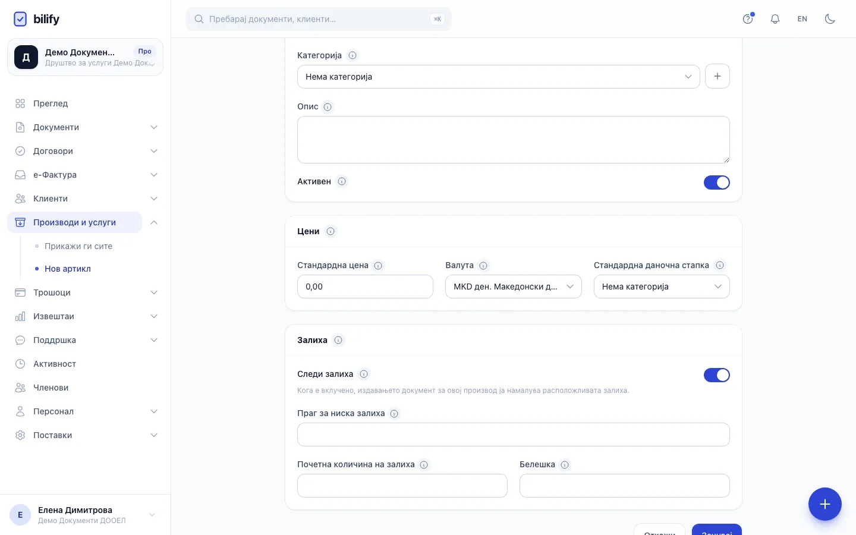Click info icon next to Почетна количина на залиха

click(x=424, y=465)
